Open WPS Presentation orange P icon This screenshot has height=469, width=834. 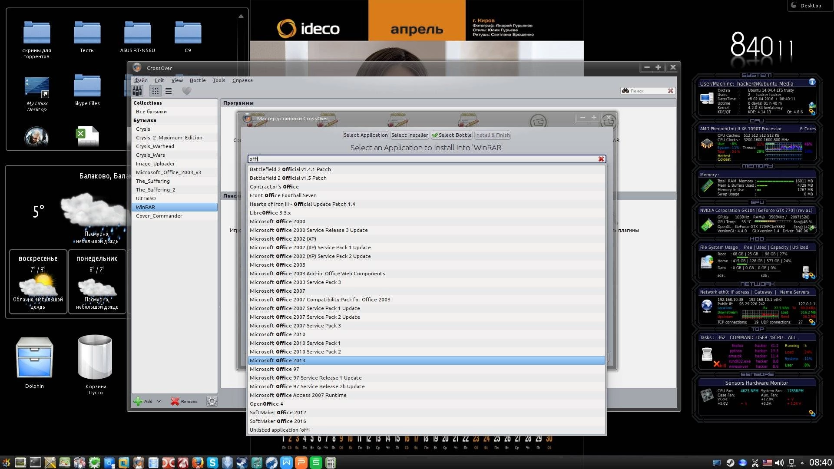(x=301, y=463)
